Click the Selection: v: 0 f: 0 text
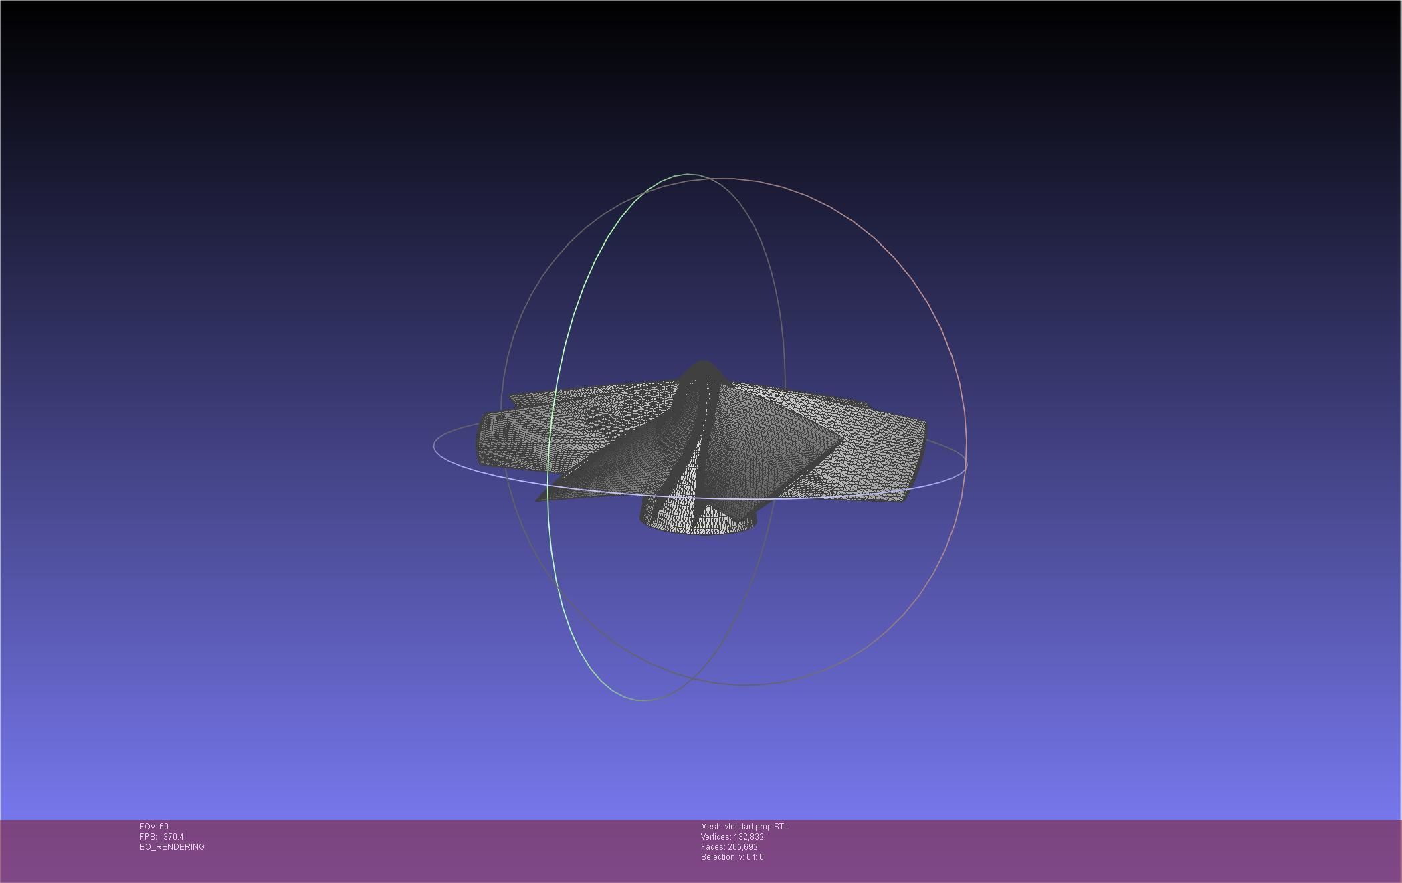Viewport: 1402px width, 883px height. click(x=732, y=857)
